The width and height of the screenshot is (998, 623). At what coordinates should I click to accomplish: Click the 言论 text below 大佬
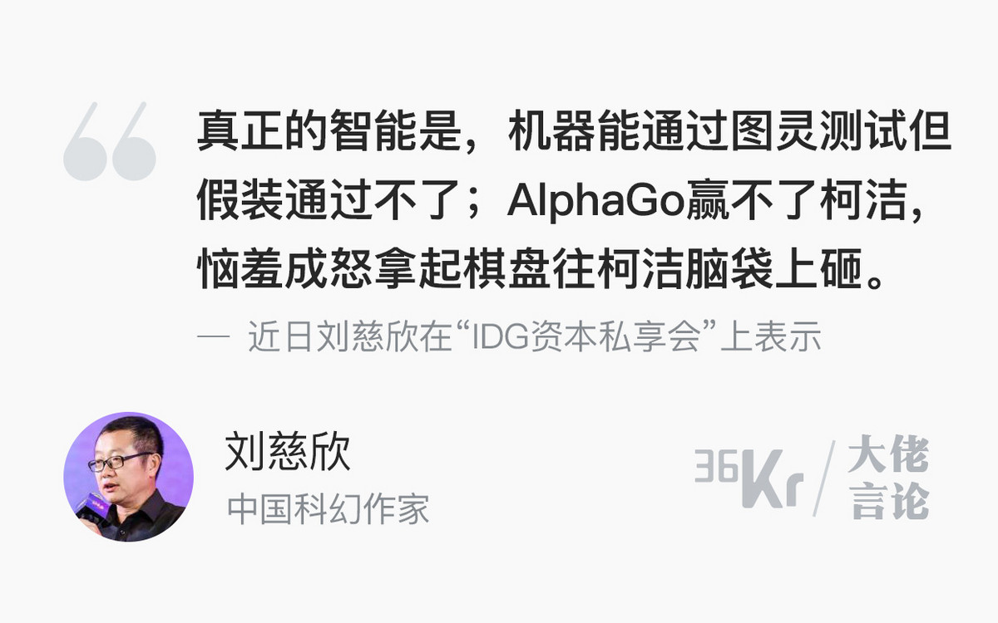pyautogui.click(x=888, y=501)
